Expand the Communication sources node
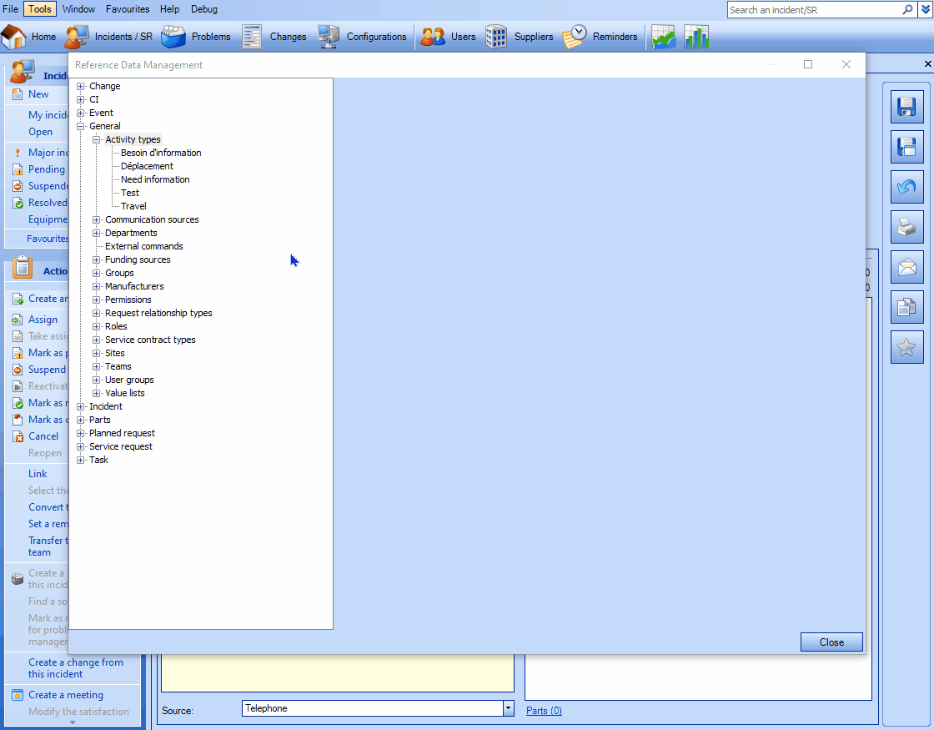Screen dimensions: 934x730 tap(97, 219)
